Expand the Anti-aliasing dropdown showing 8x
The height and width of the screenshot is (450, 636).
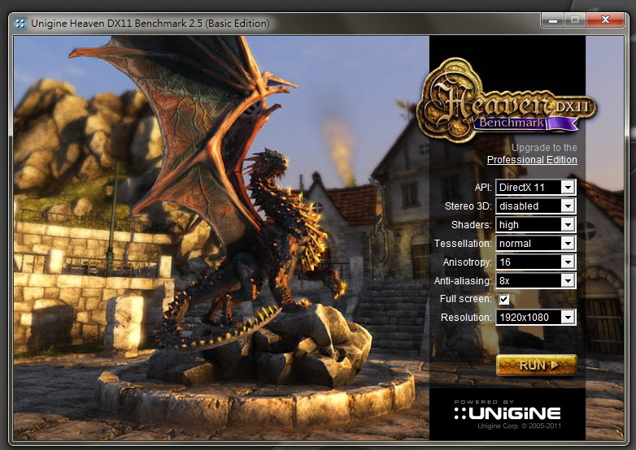536,281
